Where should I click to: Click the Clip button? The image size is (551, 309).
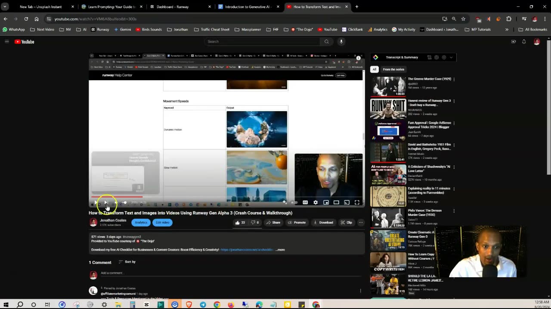[346, 222]
